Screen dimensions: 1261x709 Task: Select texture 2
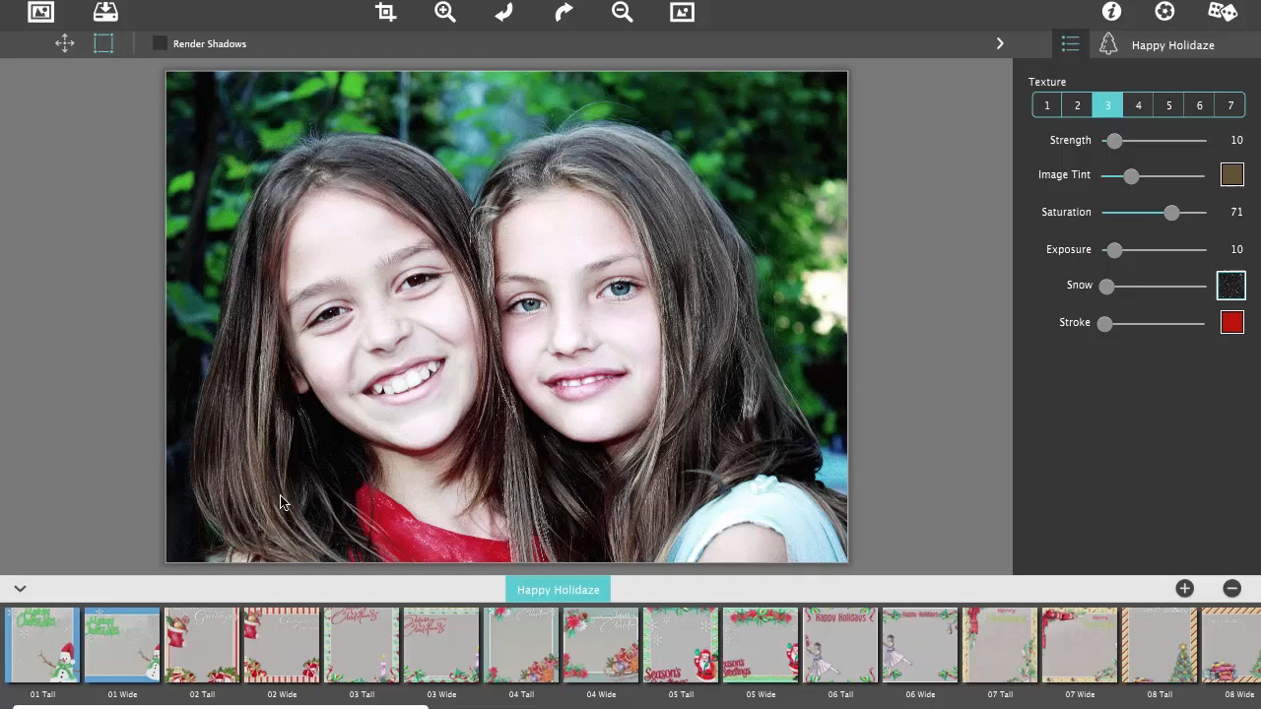click(x=1078, y=105)
